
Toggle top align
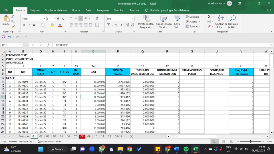pyautogui.click(x=71, y=19)
